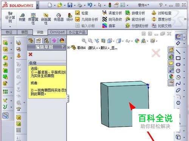The width and height of the screenshot is (189, 141).
Task: Open 厚度分析 thickness analysis
Action: pos(161,19)
